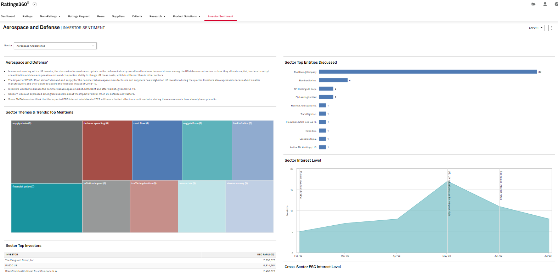Go to the Dashboard tab
558x272 pixels.
click(8, 17)
